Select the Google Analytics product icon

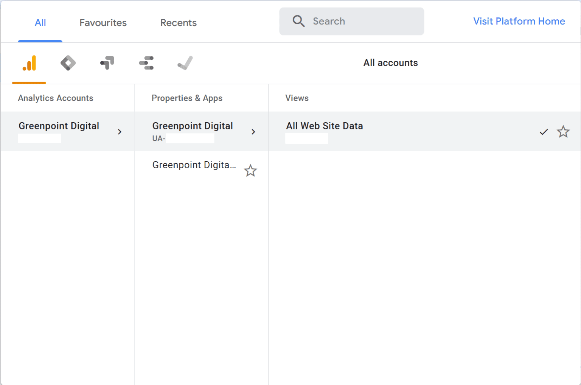pyautogui.click(x=29, y=63)
